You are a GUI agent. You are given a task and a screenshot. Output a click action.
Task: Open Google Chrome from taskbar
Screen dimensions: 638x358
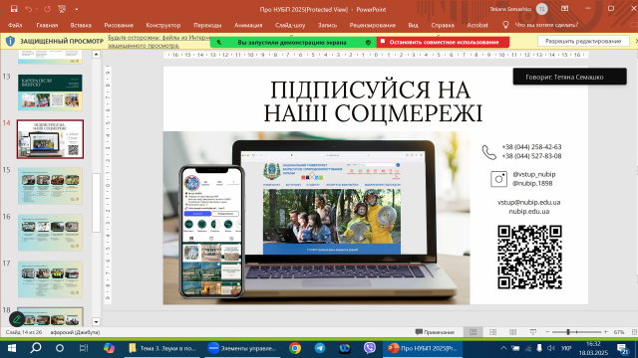tap(295, 348)
